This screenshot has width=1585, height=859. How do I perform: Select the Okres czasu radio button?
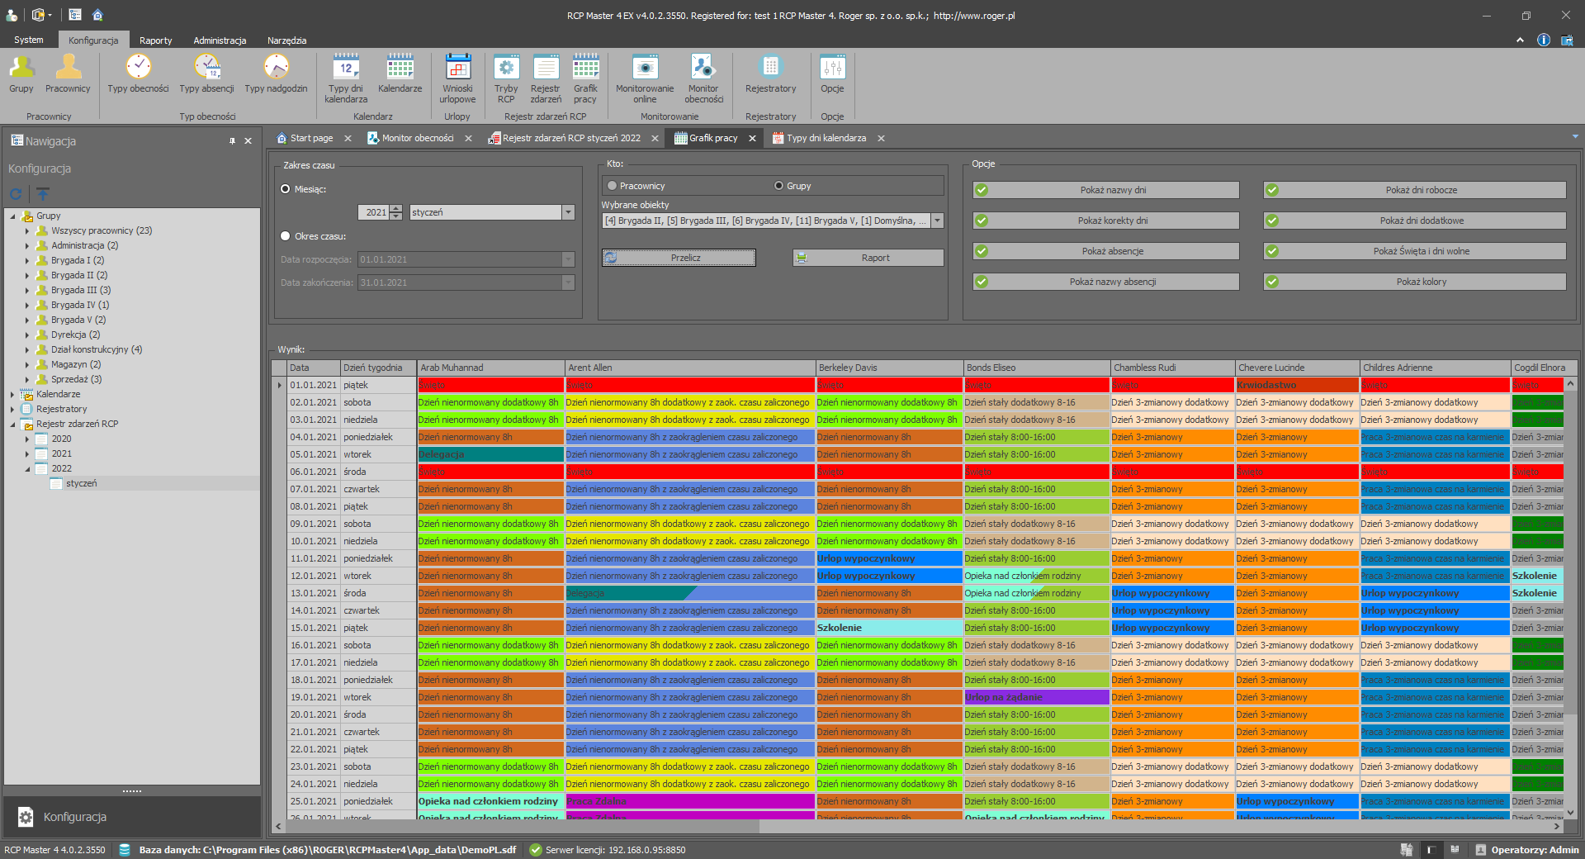(286, 236)
